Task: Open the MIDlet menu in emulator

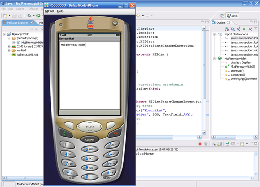Action: 49,11
